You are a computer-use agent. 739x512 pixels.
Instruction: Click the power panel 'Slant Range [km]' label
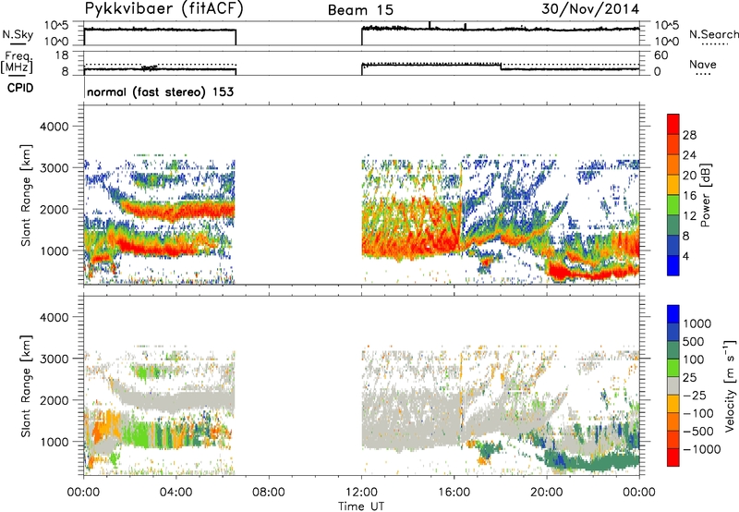(26, 195)
